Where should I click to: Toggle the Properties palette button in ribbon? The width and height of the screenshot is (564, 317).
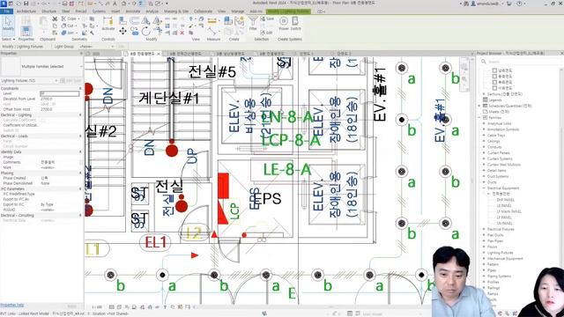[x=26, y=31]
